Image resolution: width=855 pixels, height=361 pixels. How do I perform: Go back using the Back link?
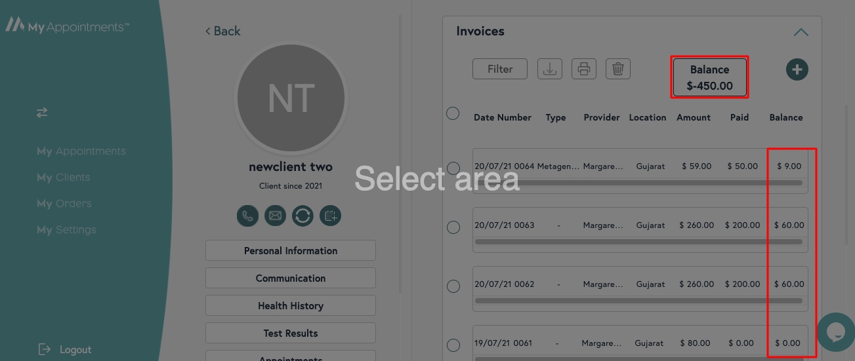tap(222, 31)
